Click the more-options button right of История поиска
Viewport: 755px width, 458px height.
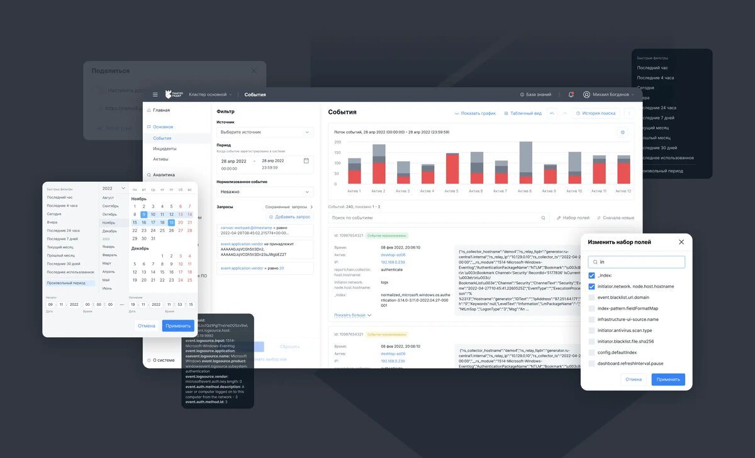[629, 113]
